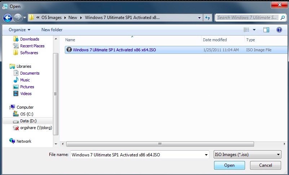
Task: Open the Pictures library
Action: (x=27, y=86)
